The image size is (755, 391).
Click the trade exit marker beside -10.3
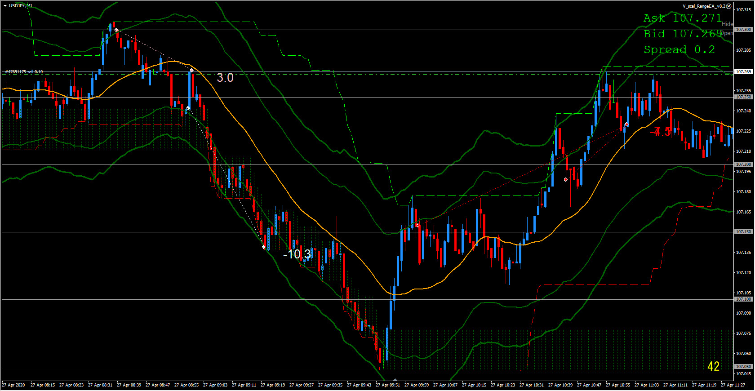pyautogui.click(x=264, y=247)
